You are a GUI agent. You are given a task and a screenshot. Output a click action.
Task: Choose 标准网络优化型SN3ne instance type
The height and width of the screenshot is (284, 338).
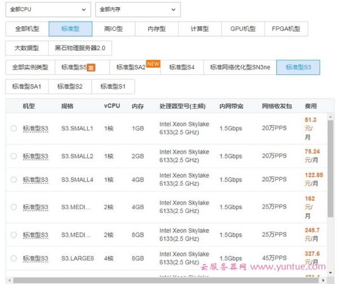point(240,68)
